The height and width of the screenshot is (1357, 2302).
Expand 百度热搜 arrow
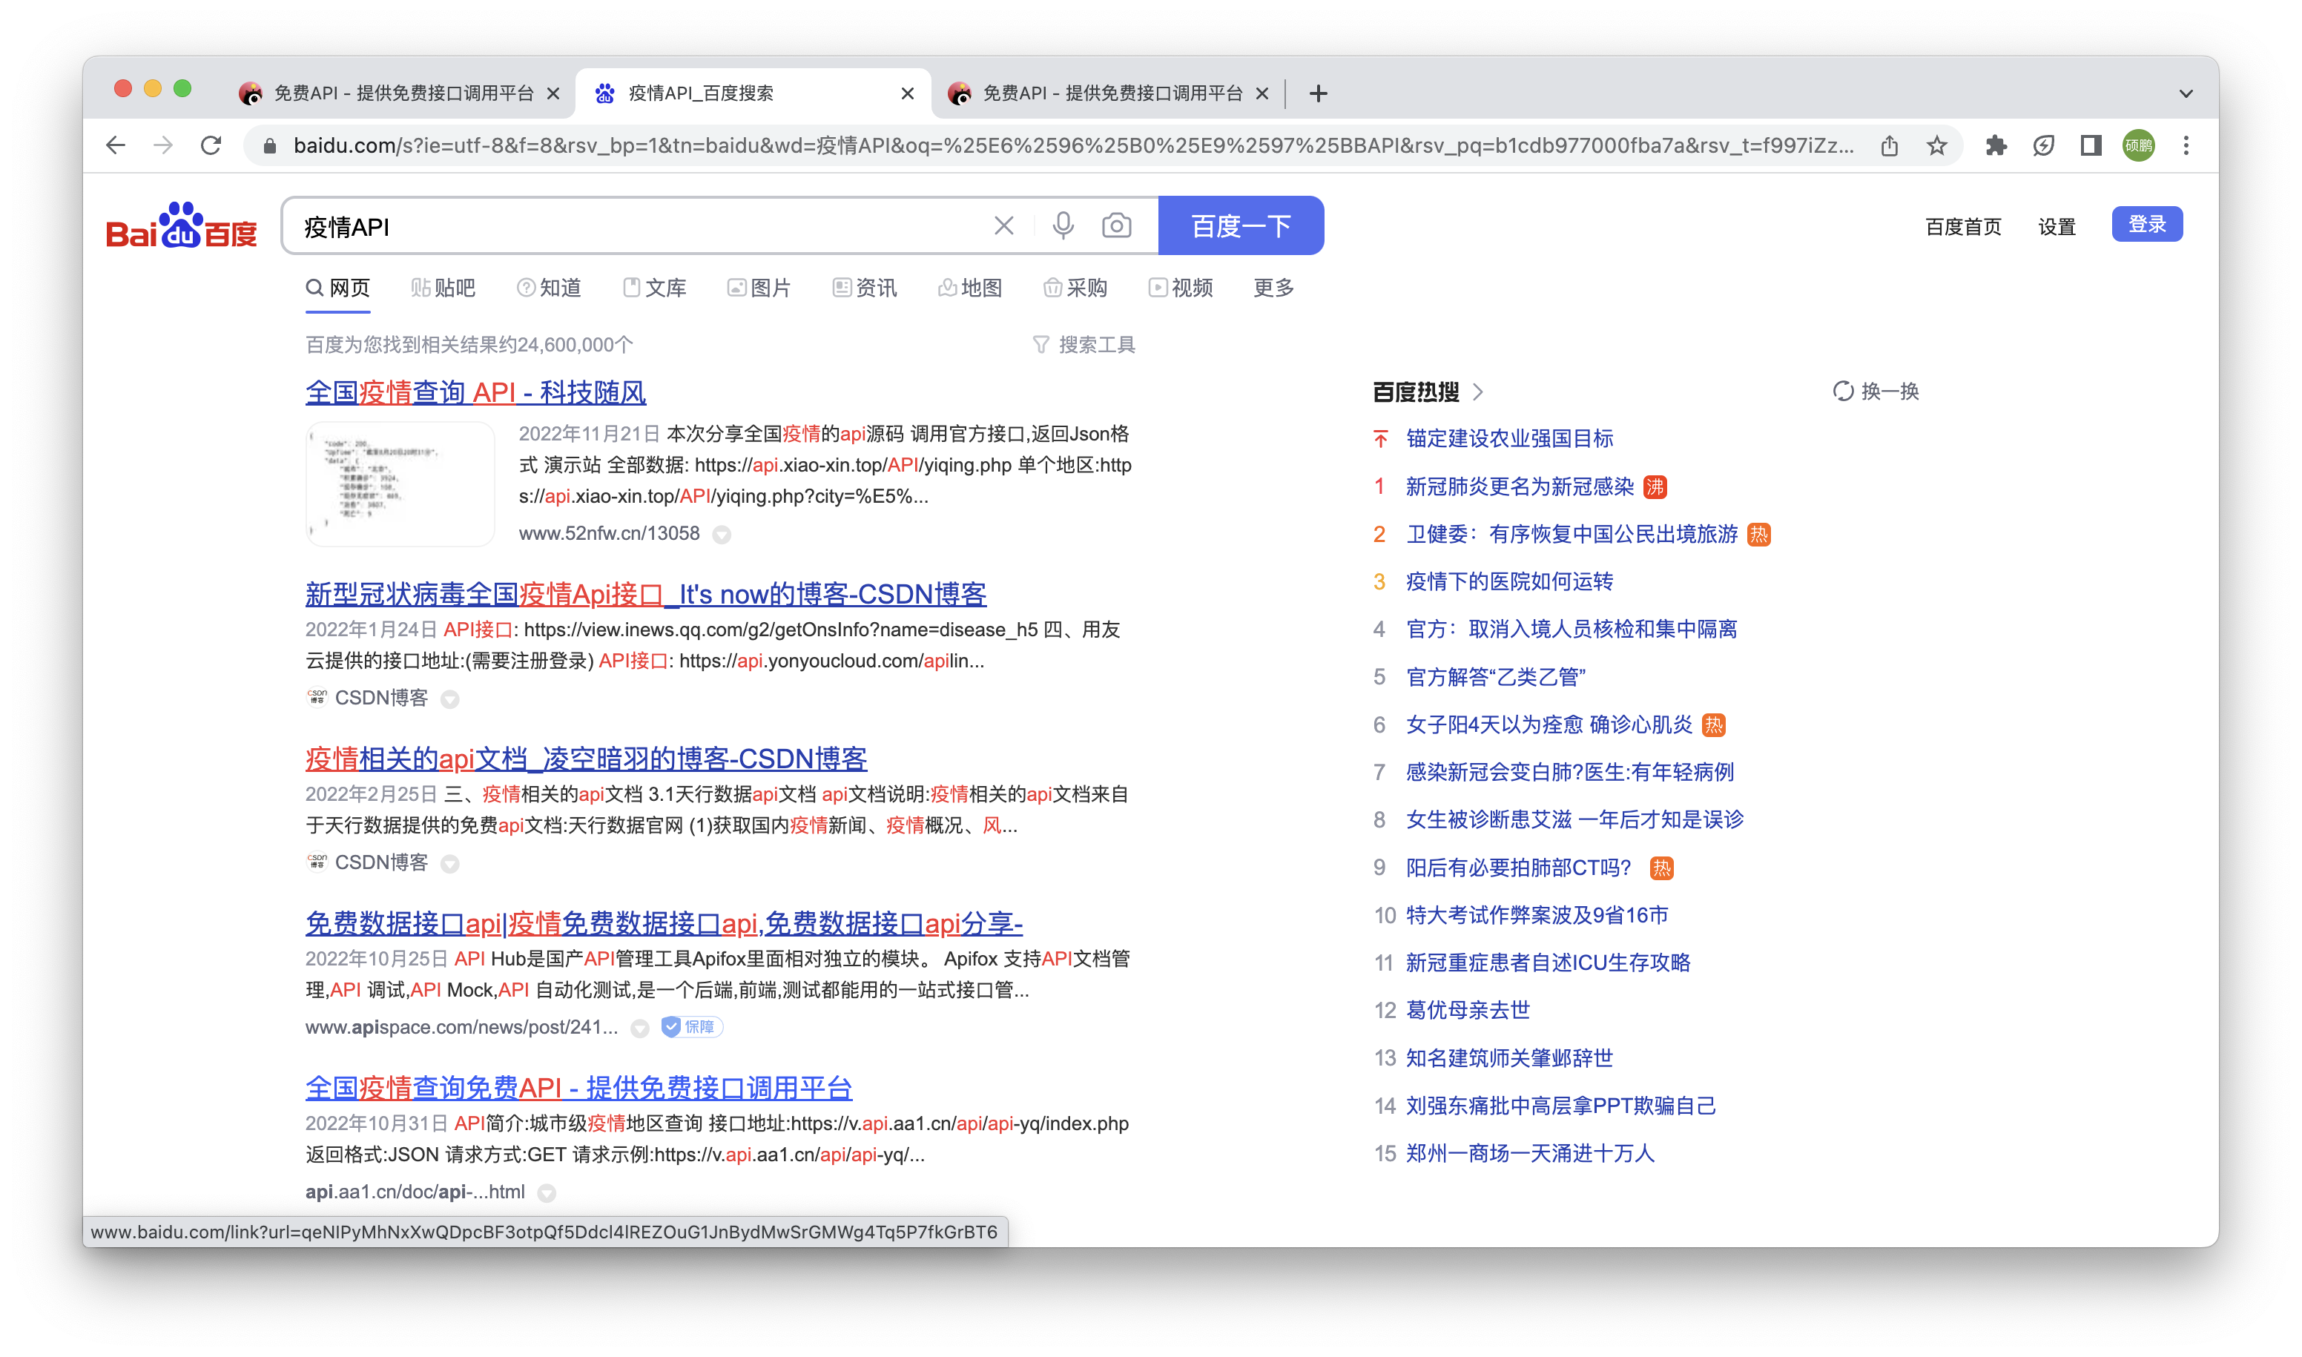coord(1478,392)
